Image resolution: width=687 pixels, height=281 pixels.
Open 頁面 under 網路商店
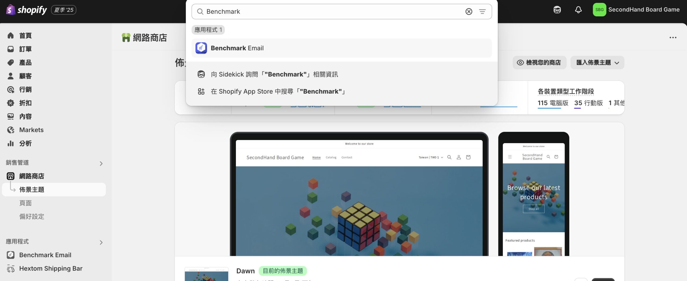25,203
